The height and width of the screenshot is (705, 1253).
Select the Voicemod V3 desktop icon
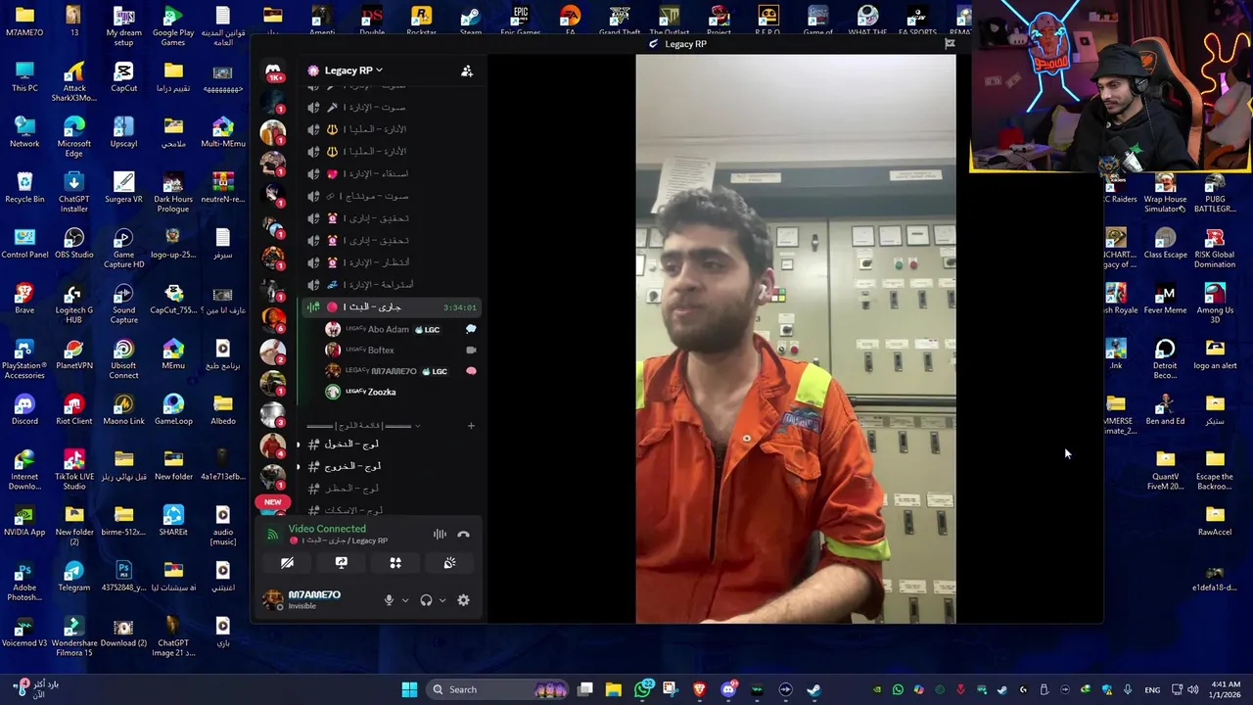click(24, 633)
